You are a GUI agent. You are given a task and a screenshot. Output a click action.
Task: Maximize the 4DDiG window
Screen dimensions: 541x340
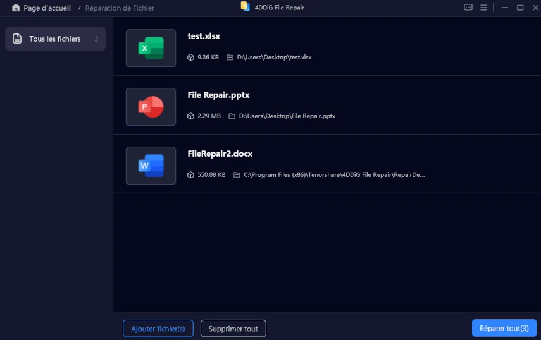[520, 8]
